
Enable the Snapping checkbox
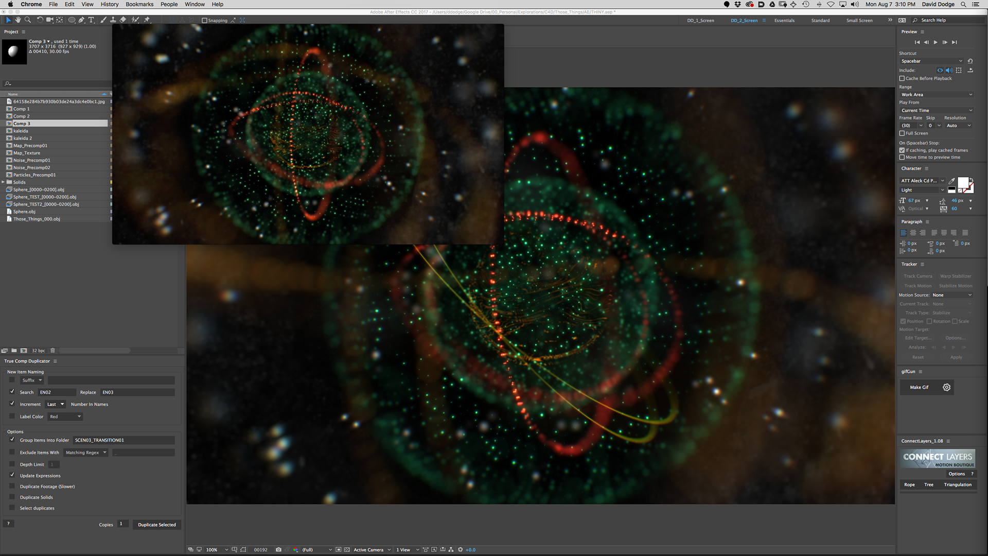204,21
